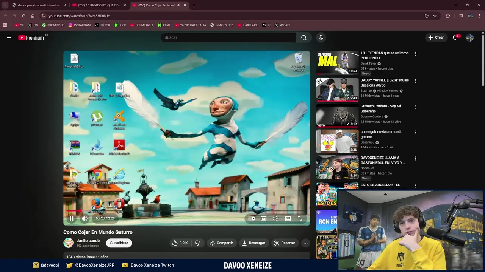Image resolution: width=485 pixels, height=272 pixels.
Task: Like the video with 3.9 K likes
Action: (x=180, y=243)
